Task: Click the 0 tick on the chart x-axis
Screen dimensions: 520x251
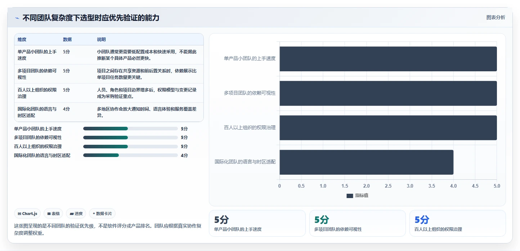Action: pyautogui.click(x=280, y=186)
